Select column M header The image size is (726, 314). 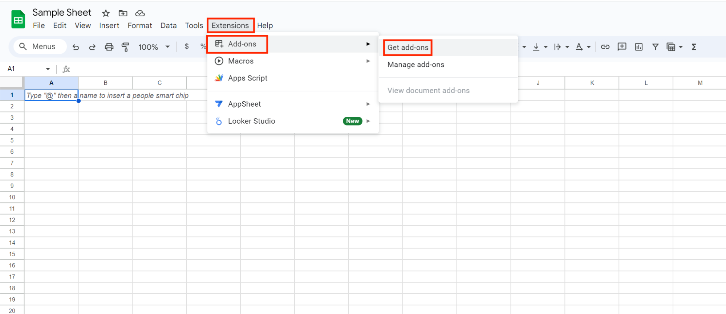pyautogui.click(x=700, y=83)
